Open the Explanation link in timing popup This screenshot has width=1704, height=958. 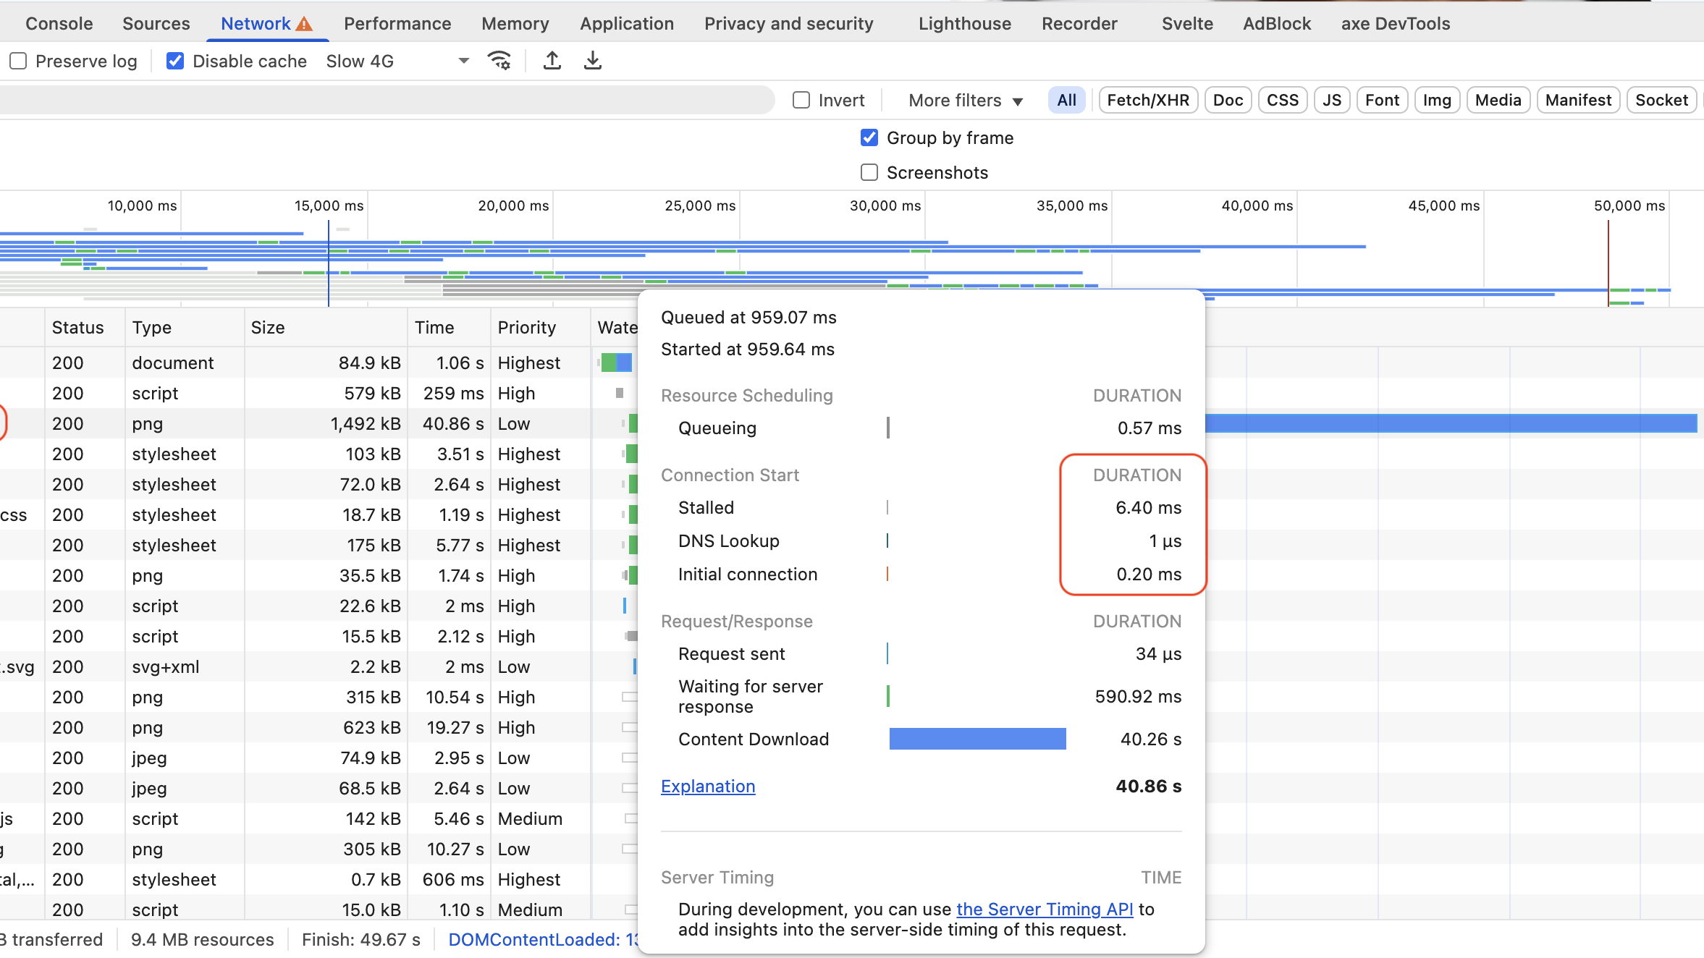click(707, 787)
